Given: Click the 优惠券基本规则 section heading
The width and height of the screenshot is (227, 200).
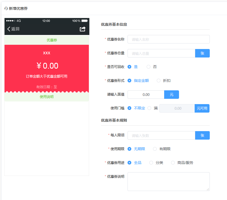Looking at the screenshot, I should click(114, 120).
